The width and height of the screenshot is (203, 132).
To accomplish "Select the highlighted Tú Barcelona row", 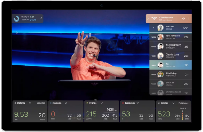I will 170,65.
